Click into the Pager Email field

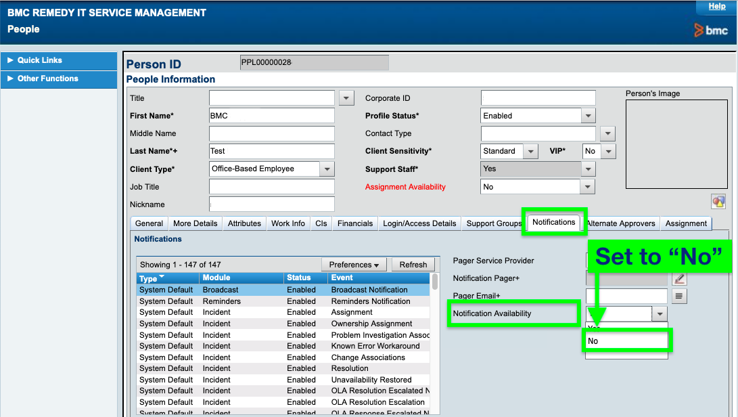tap(626, 296)
